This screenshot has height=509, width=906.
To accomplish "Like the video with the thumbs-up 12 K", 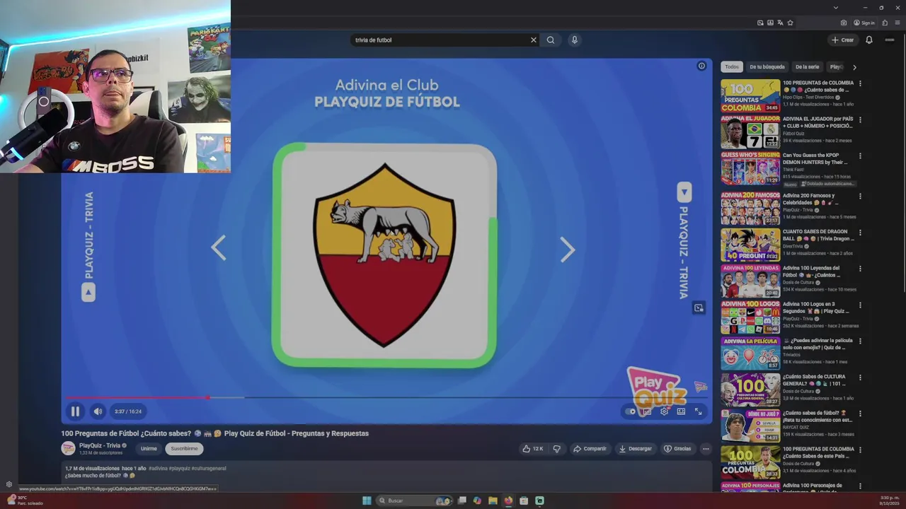I will 532,448.
